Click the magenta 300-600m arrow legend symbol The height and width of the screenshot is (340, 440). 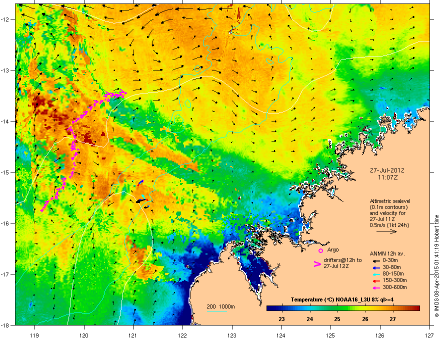(375, 287)
